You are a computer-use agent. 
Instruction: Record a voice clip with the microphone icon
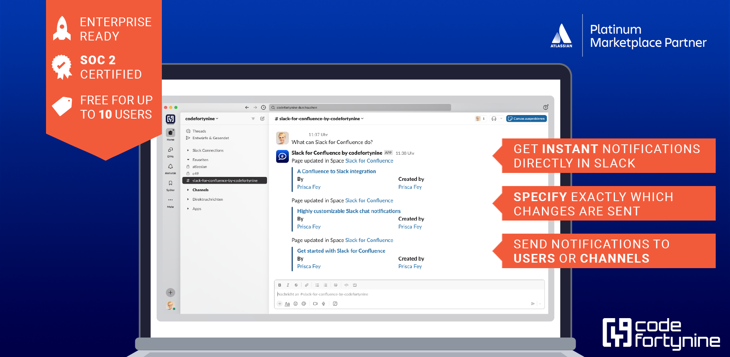pyautogui.click(x=323, y=303)
